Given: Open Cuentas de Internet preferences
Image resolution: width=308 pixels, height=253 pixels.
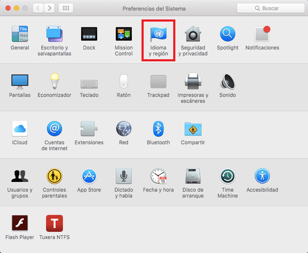Looking at the screenshot, I should point(55,129).
